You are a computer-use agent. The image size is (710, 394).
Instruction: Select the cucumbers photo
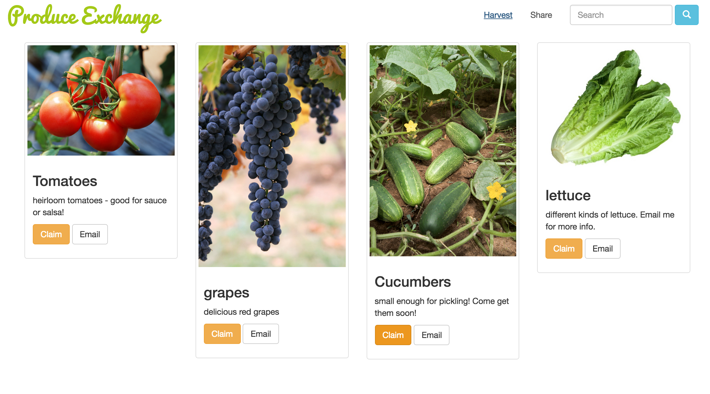point(443,151)
